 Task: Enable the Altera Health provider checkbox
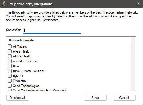[x=10, y=51]
